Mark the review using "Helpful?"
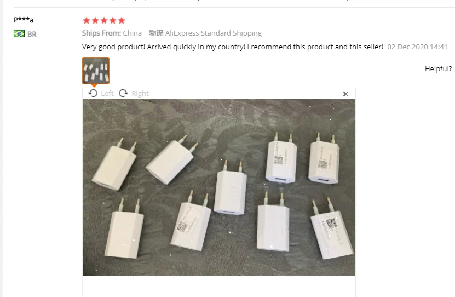The width and height of the screenshot is (455, 297). (438, 69)
